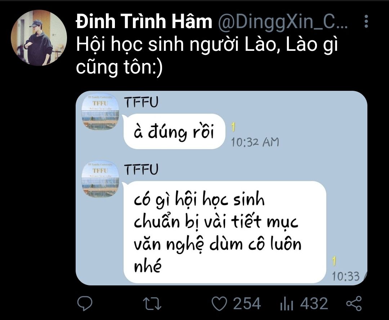Open the embedded chat screenshot image
Screen dimensions: 389x320
click(x=221, y=188)
